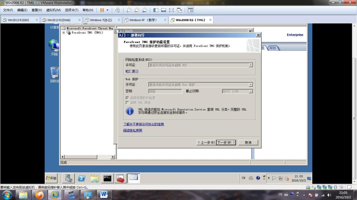Click guest tray help icon
This screenshot has width=357, height=200.
click(258, 178)
